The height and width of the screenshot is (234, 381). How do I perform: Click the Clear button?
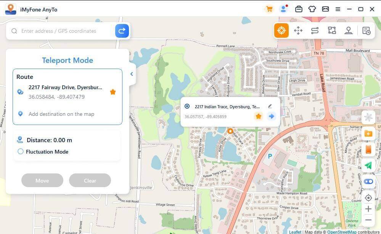point(90,180)
